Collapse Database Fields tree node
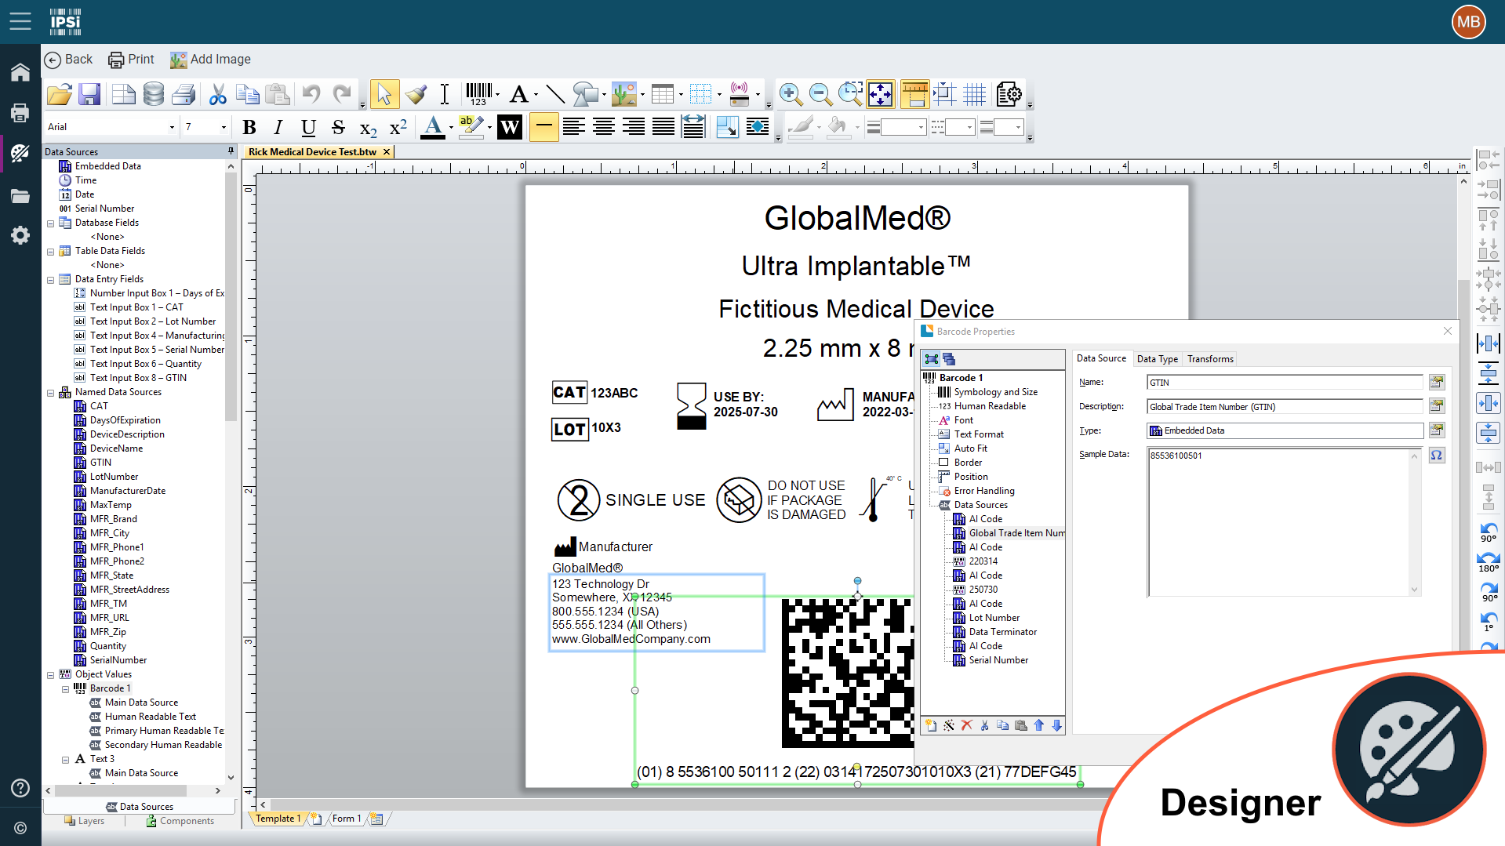1505x846 pixels. (x=51, y=223)
